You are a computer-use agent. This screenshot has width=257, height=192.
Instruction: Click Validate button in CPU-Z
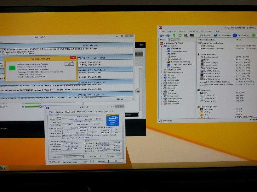[101, 161]
